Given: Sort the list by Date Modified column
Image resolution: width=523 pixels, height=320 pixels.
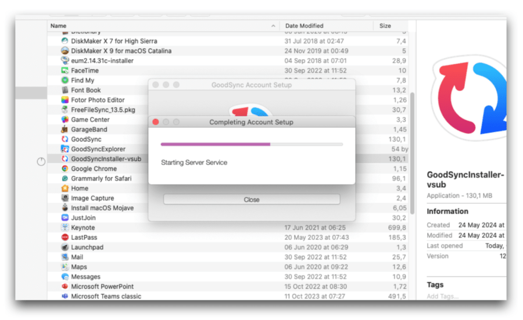Looking at the screenshot, I should pyautogui.click(x=326, y=26).
